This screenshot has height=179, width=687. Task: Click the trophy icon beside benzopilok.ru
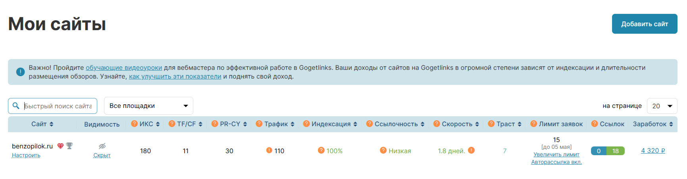point(69,146)
